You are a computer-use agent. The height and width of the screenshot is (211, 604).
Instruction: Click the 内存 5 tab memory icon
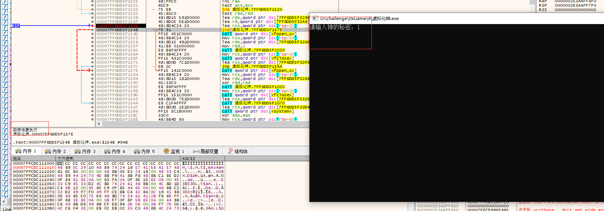tap(137, 151)
